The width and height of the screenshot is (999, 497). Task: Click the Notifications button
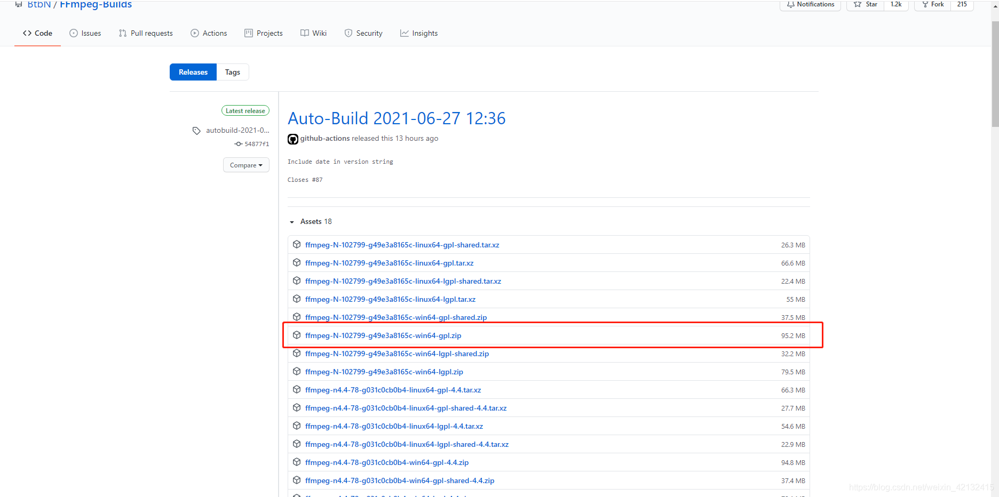click(x=810, y=5)
